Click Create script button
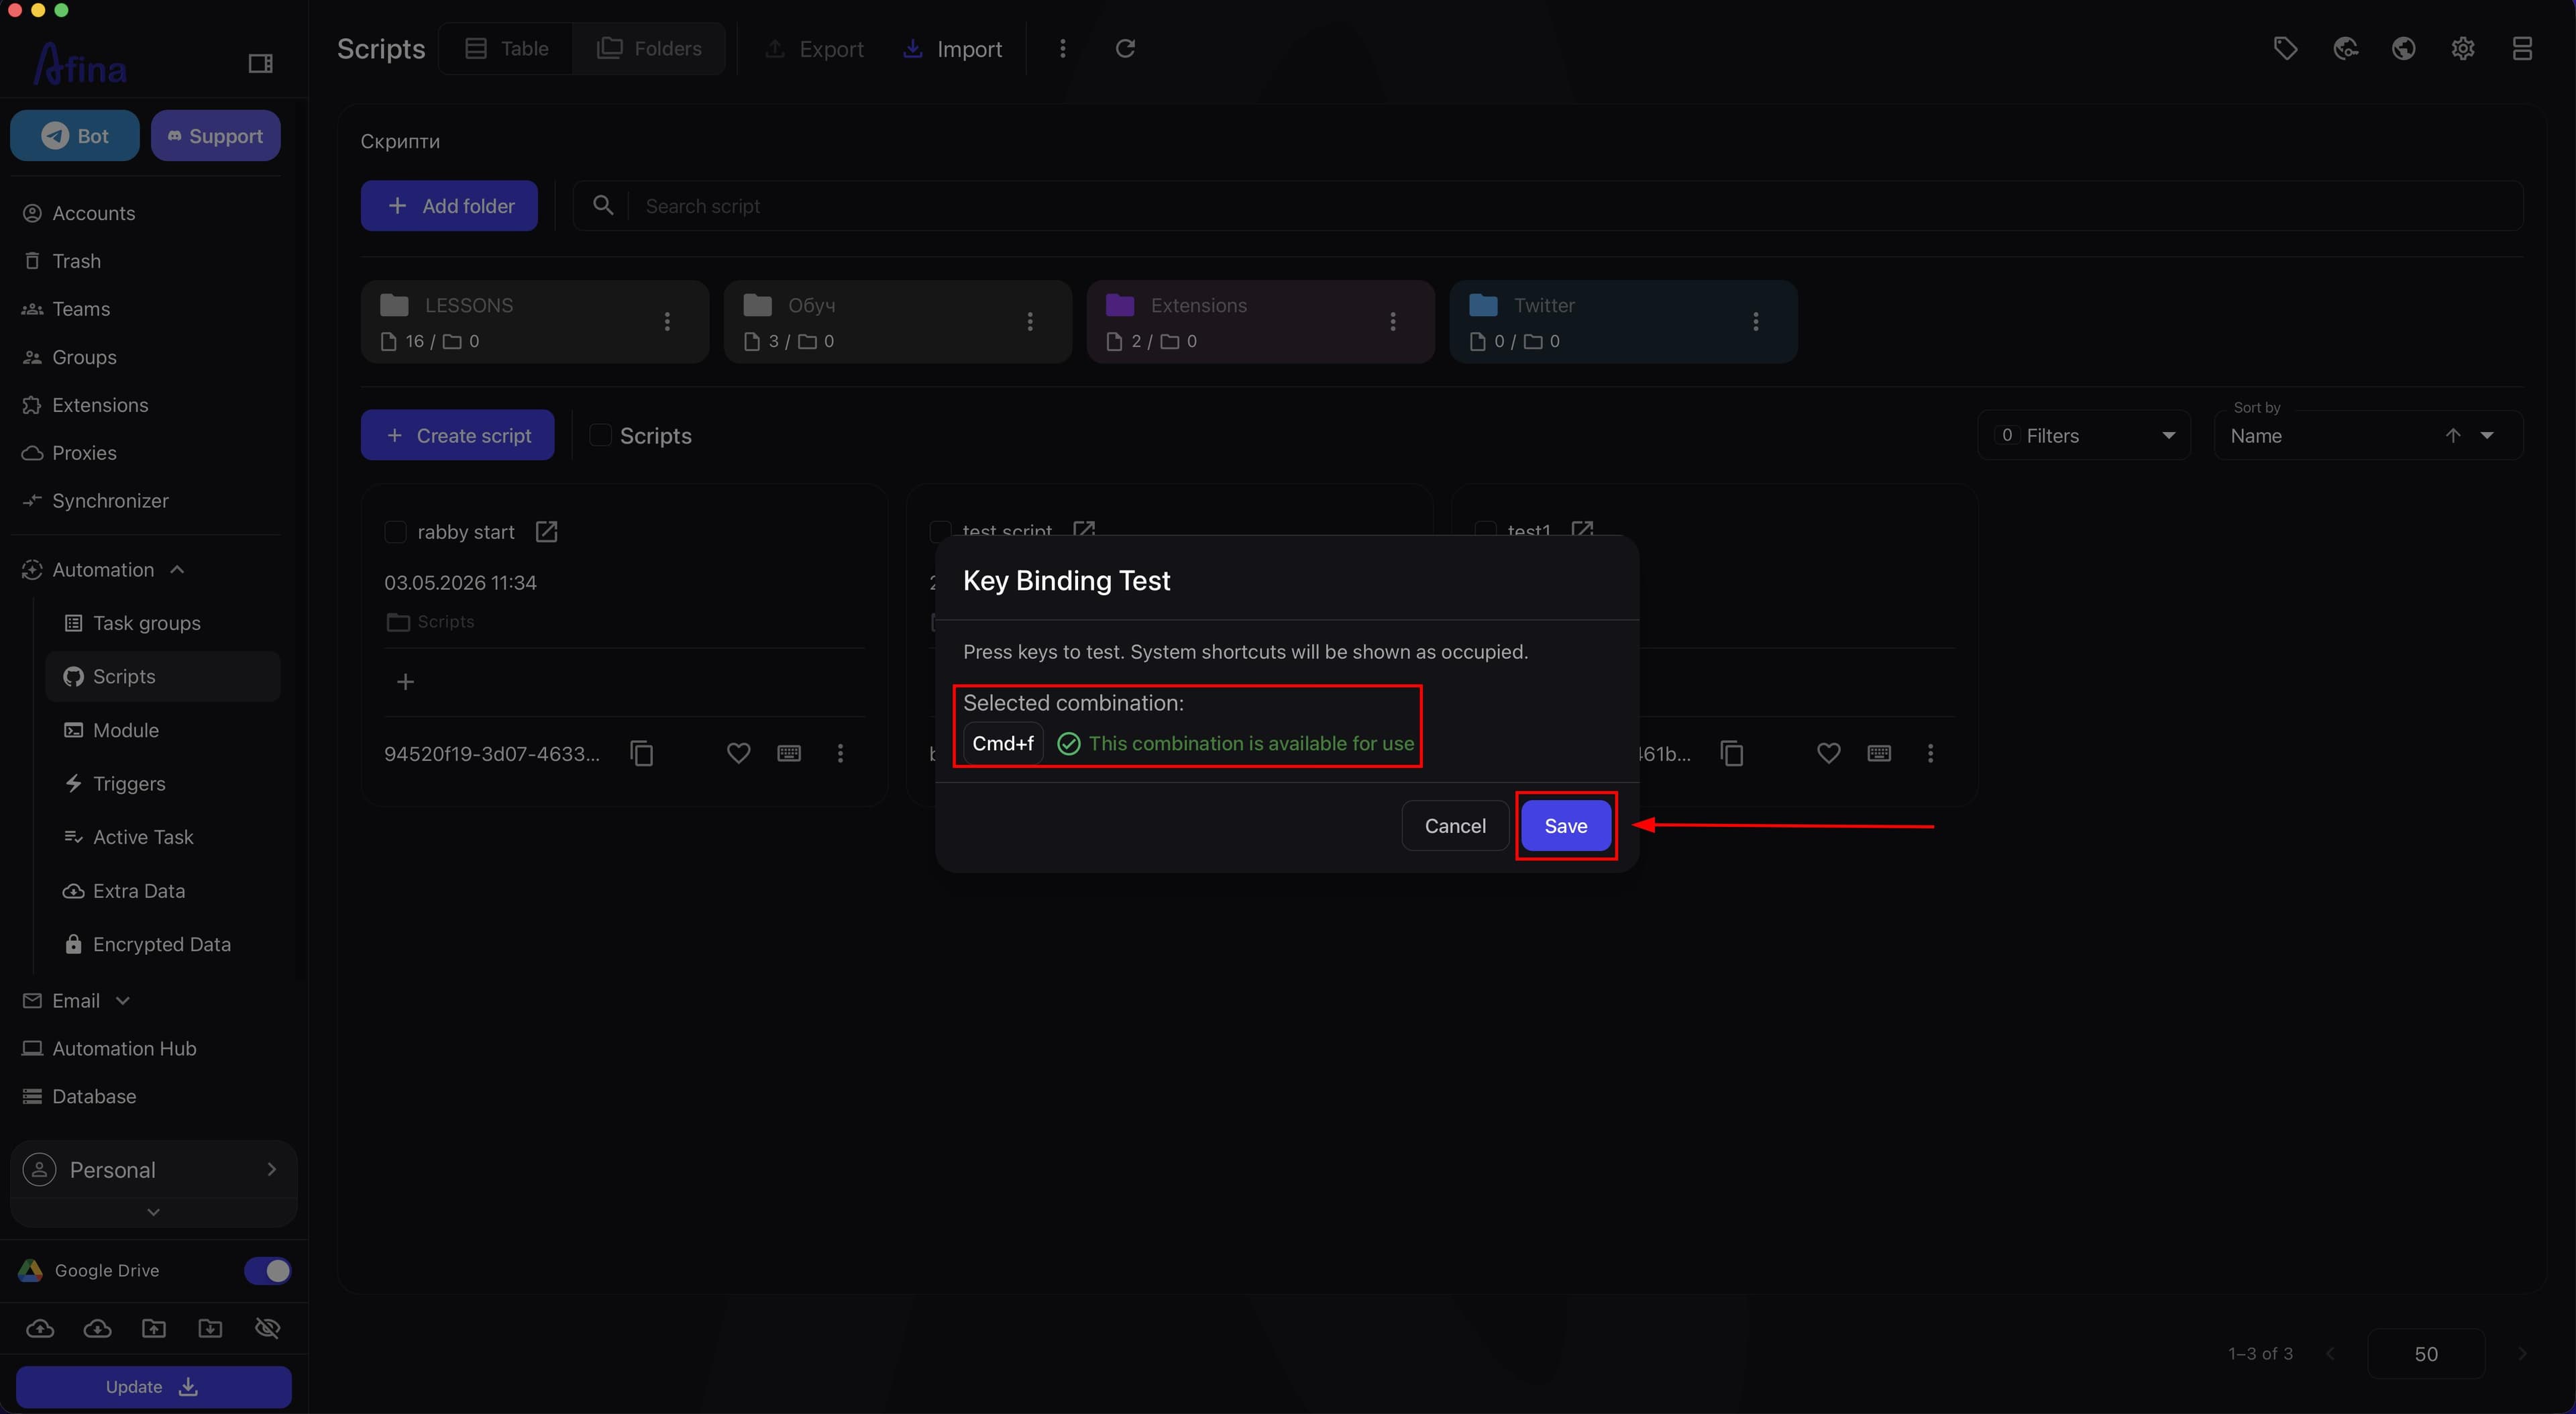Viewport: 2576px width, 1414px height. [x=458, y=436]
